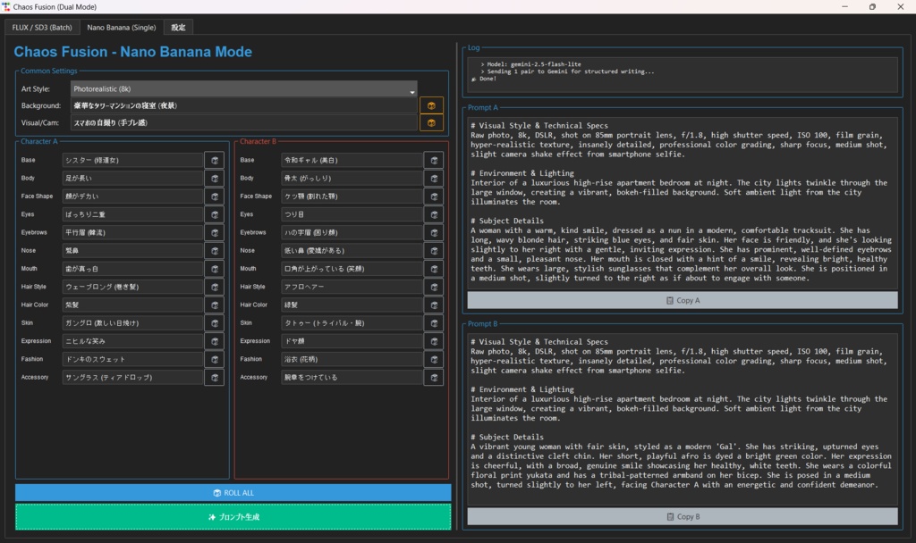
Task: Randomize Character A Skin field
Action: click(x=215, y=323)
